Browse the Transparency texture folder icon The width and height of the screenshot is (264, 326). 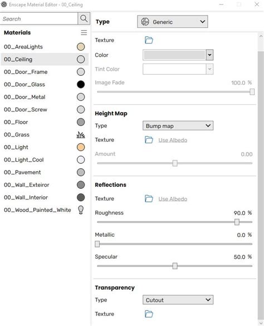coord(149,314)
